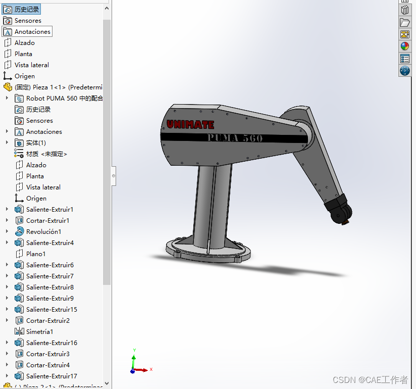Click the Cortar-Extruir1 cut icon
Screen dimensions: 416x389
19,221
